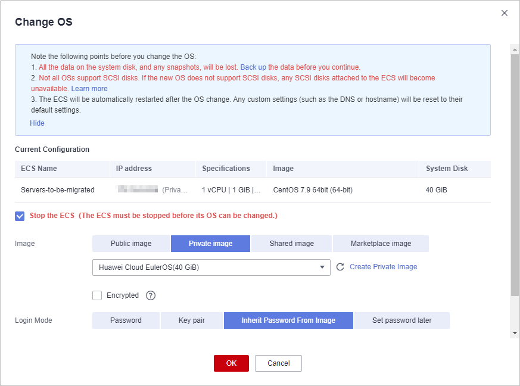Viewport: 520px width, 386px height.
Task: Close the Change OS dialog
Action: click(x=505, y=13)
